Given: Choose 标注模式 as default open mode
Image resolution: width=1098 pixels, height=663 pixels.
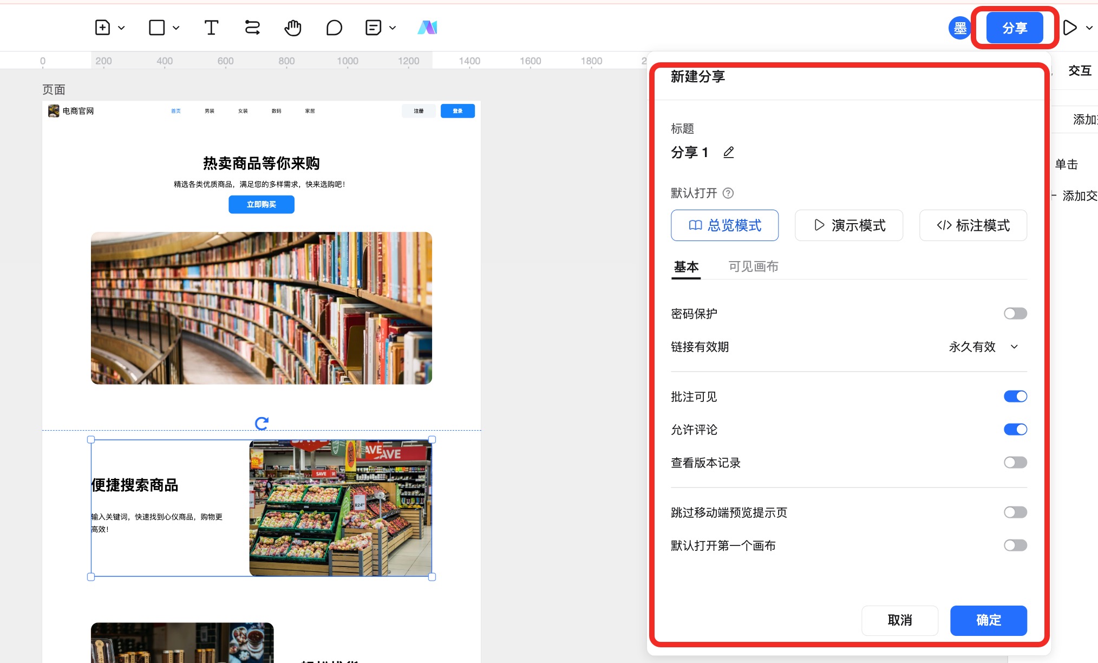Looking at the screenshot, I should coord(973,225).
